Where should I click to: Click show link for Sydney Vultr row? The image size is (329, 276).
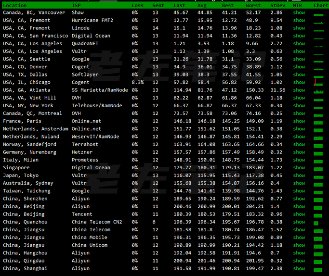point(299,183)
